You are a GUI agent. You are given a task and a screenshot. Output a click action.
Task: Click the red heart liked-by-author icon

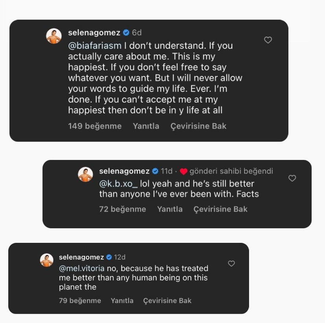183,171
